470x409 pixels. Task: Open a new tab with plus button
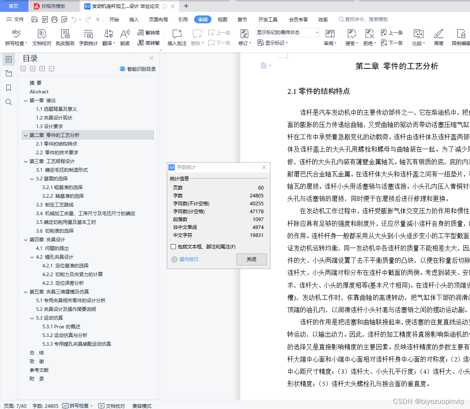point(186,6)
